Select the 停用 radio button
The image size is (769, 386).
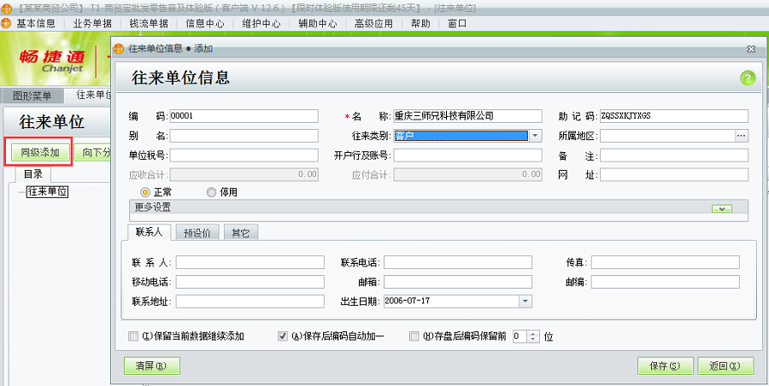tap(211, 192)
